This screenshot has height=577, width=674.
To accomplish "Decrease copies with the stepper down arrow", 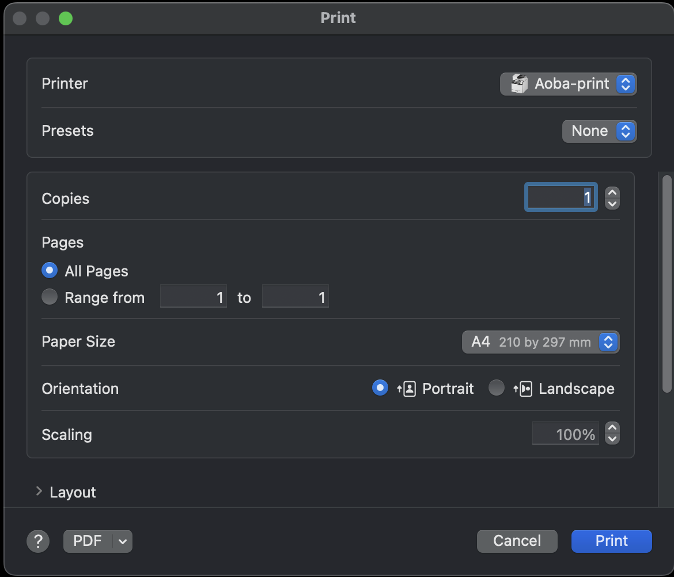I will click(x=612, y=204).
